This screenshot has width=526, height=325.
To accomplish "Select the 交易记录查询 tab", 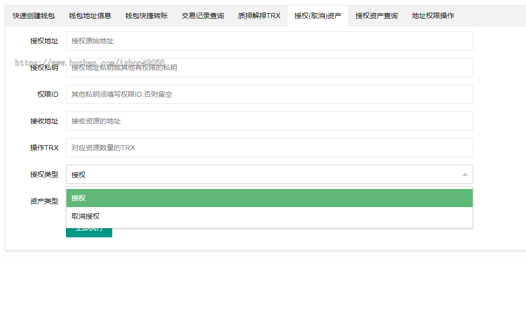I will click(x=203, y=16).
